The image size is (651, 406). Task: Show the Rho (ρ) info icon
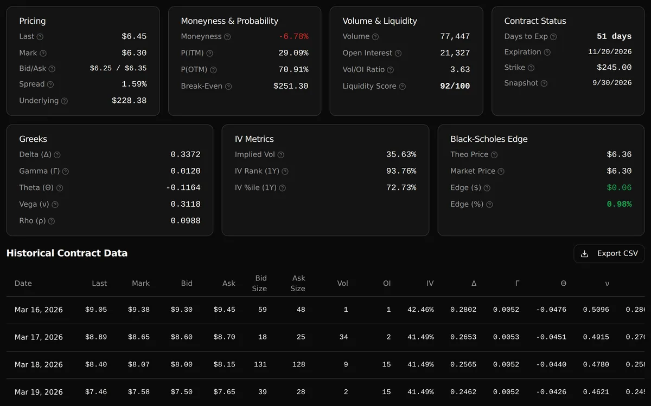[x=52, y=221]
